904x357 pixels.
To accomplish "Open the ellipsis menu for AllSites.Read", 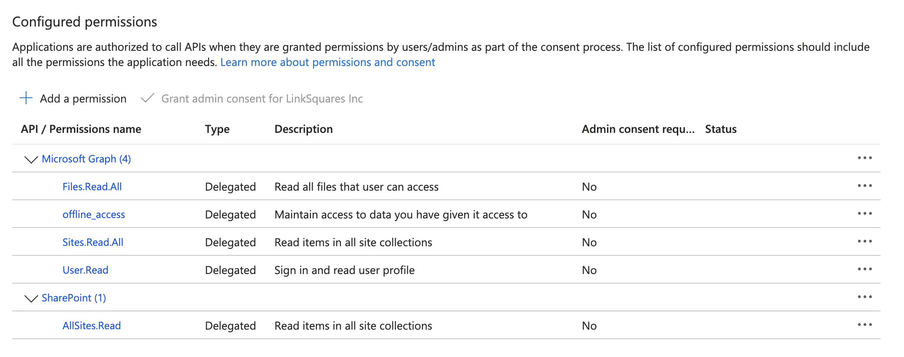I will [x=864, y=325].
